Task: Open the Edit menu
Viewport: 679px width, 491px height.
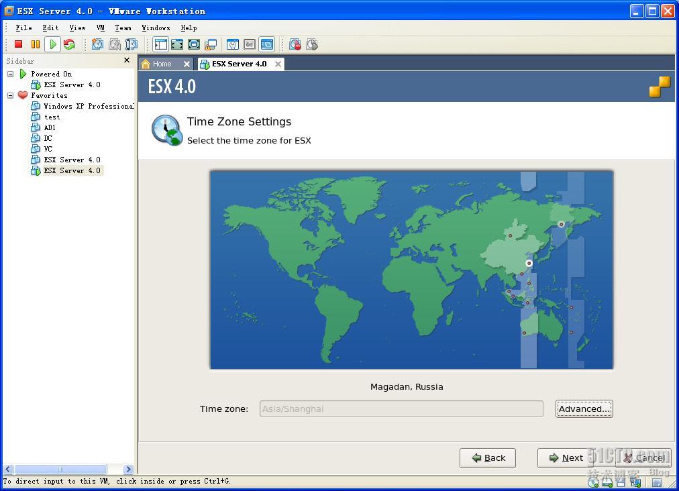Action: coord(51,28)
